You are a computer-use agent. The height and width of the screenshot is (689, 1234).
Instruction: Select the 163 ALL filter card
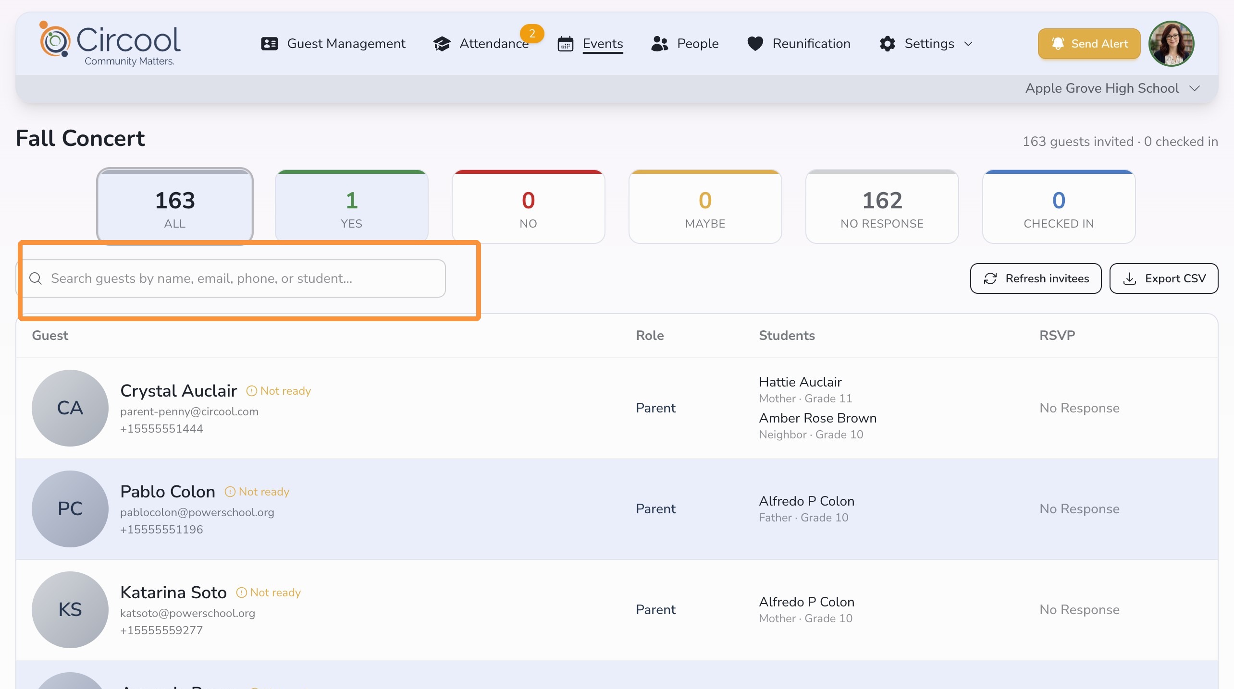tap(175, 206)
